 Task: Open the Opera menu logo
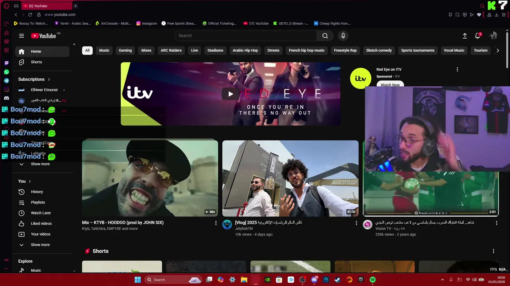pos(6,6)
